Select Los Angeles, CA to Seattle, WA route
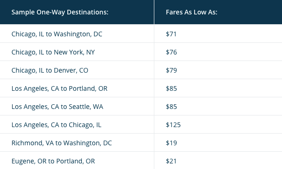The height and width of the screenshot is (169, 282). pyautogui.click(x=58, y=107)
